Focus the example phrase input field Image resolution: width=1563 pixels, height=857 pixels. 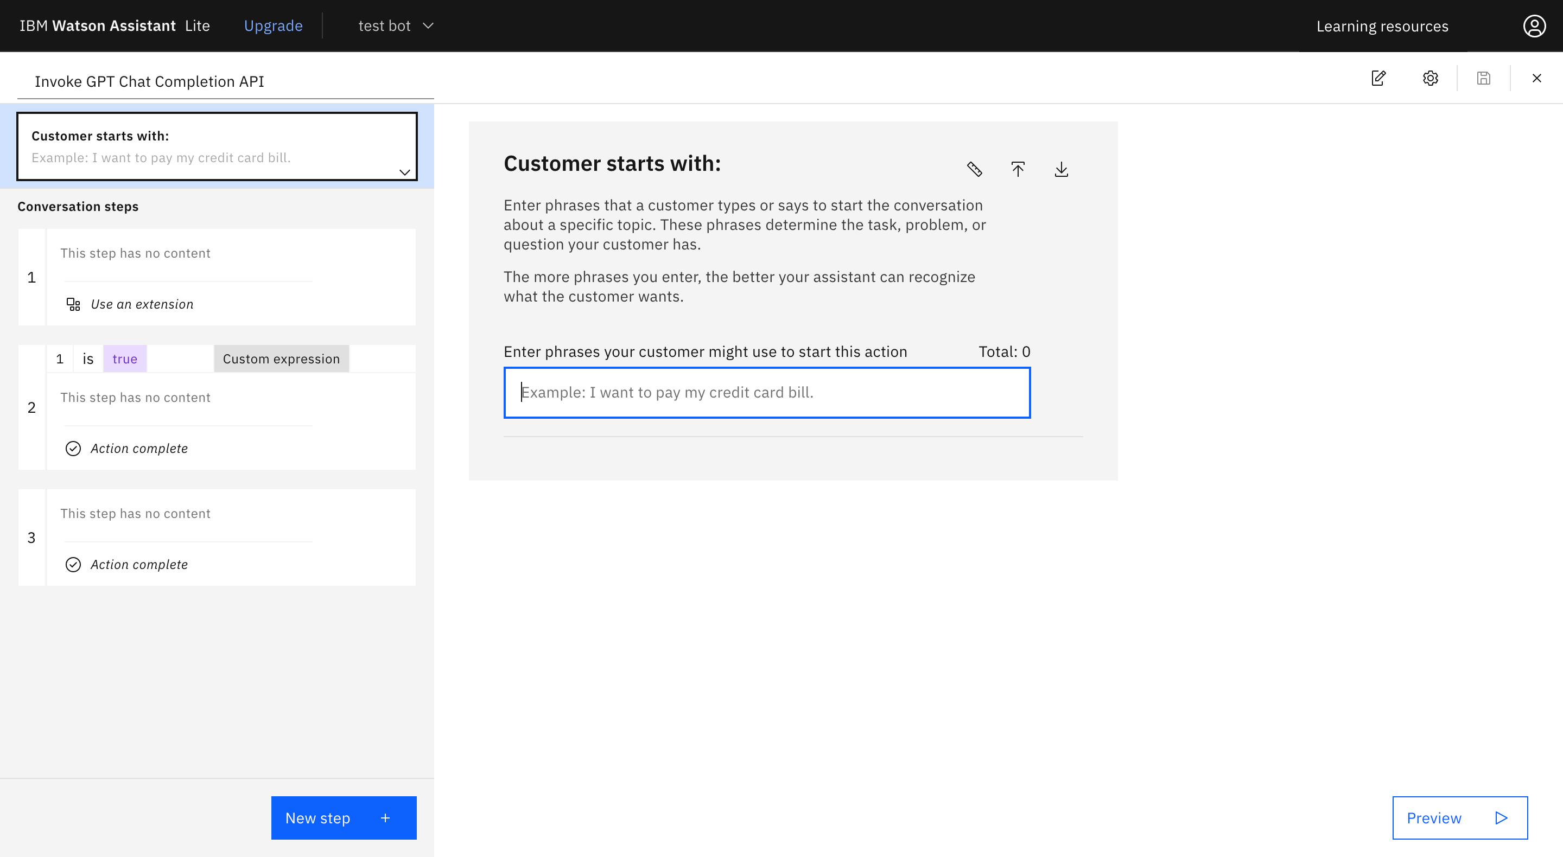(766, 392)
